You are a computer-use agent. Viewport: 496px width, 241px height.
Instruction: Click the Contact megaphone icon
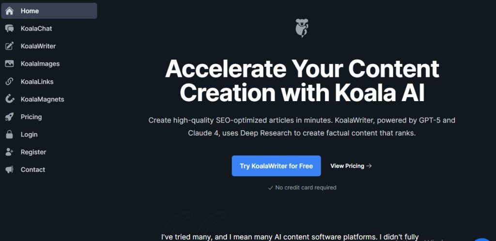[x=10, y=169]
